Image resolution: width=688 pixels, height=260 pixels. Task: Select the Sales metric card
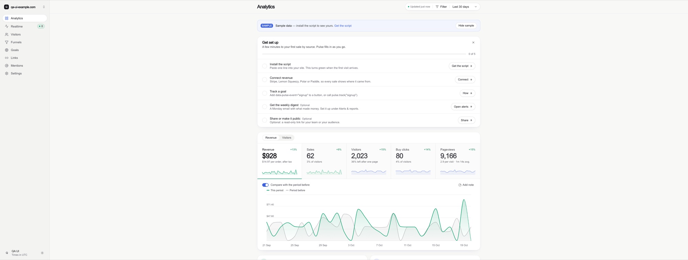[324, 161]
